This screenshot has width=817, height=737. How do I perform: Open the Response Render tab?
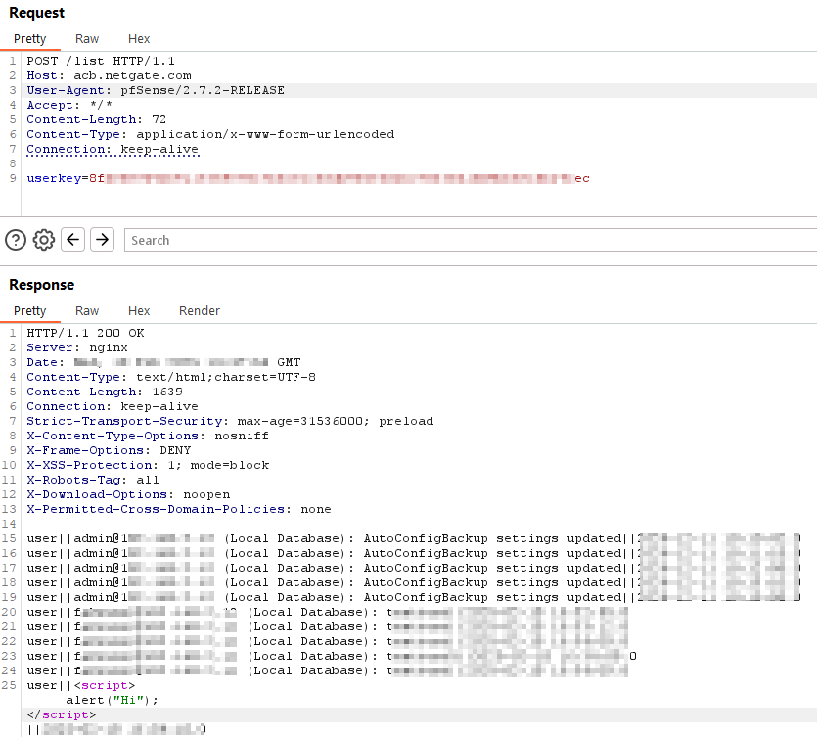pyautogui.click(x=200, y=311)
